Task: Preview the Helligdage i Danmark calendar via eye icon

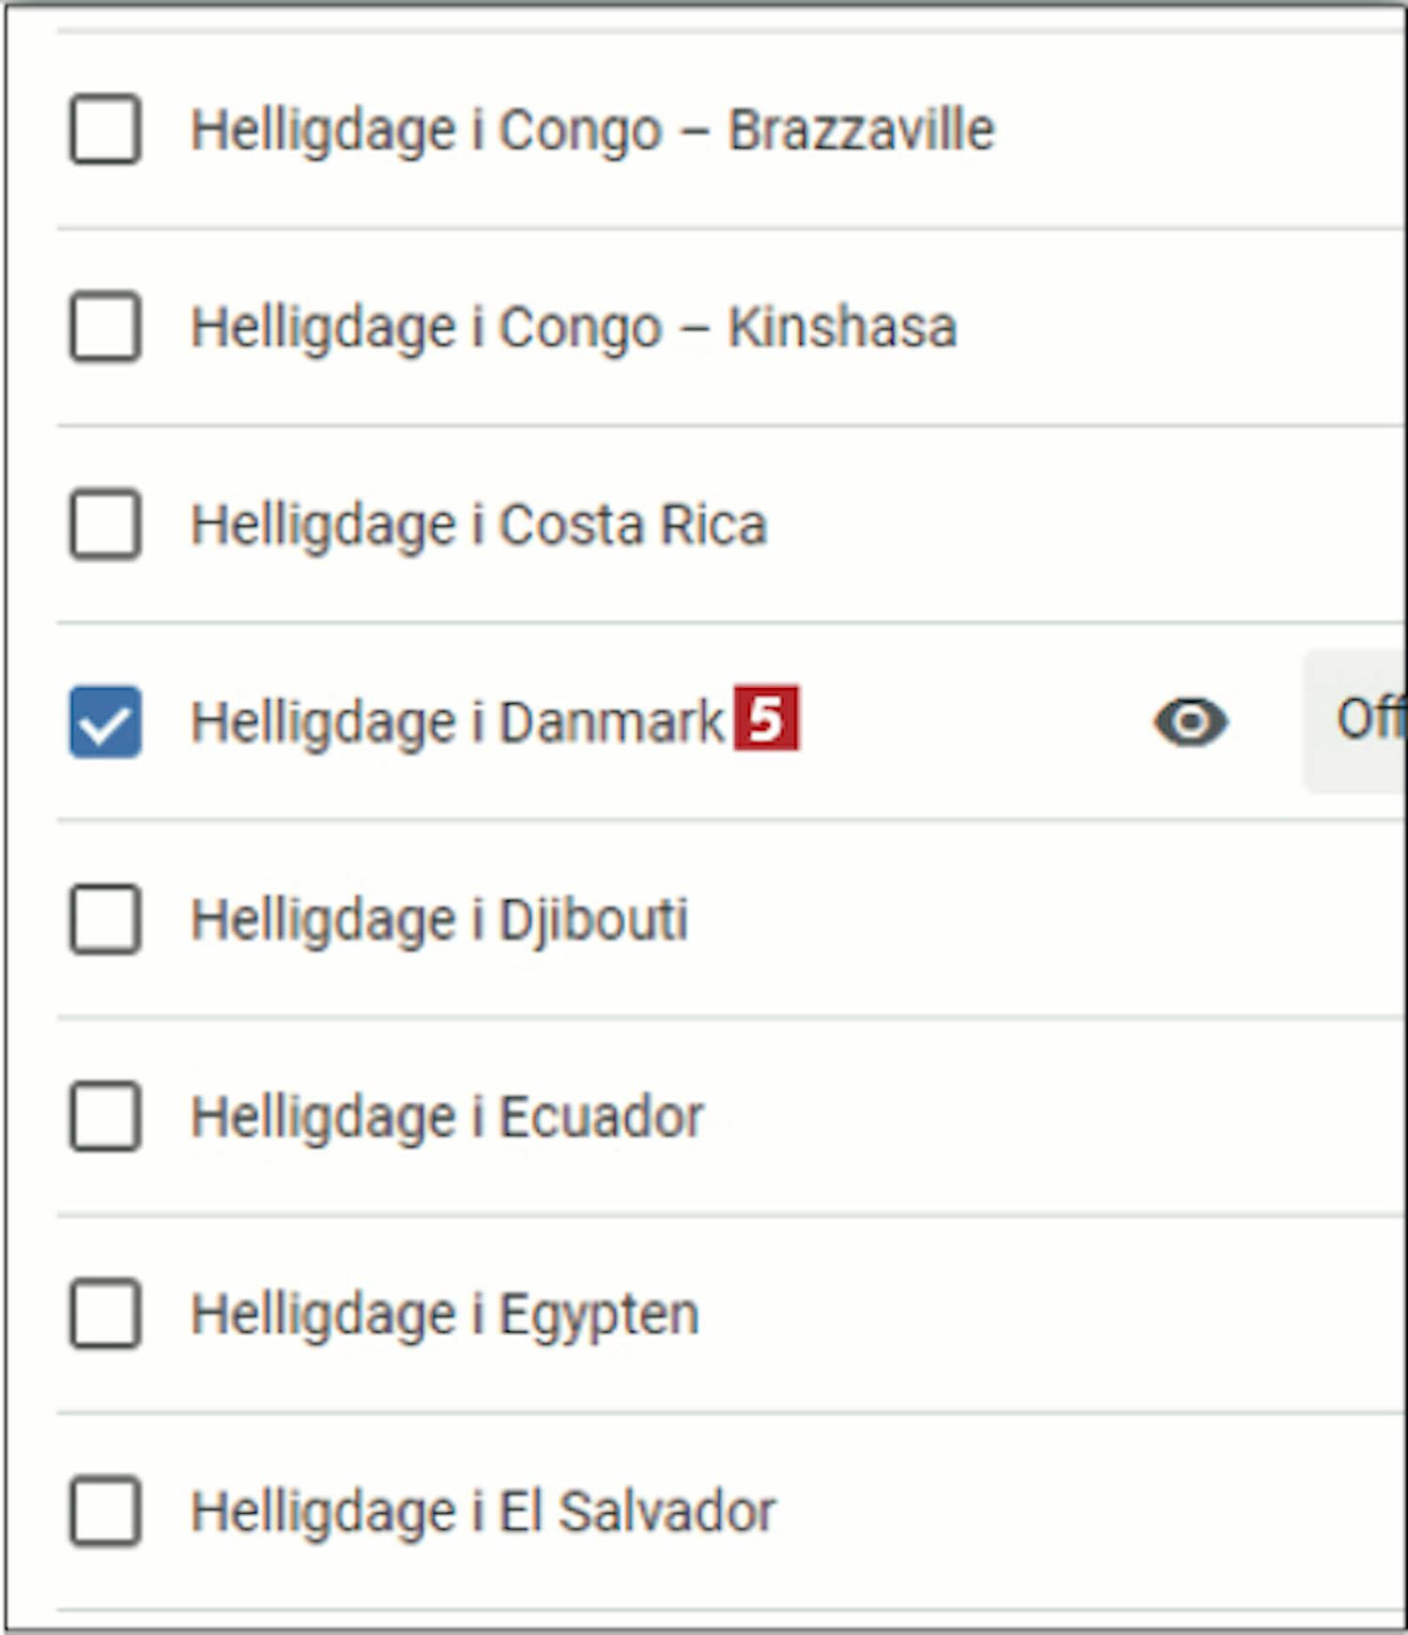Action: tap(1190, 722)
